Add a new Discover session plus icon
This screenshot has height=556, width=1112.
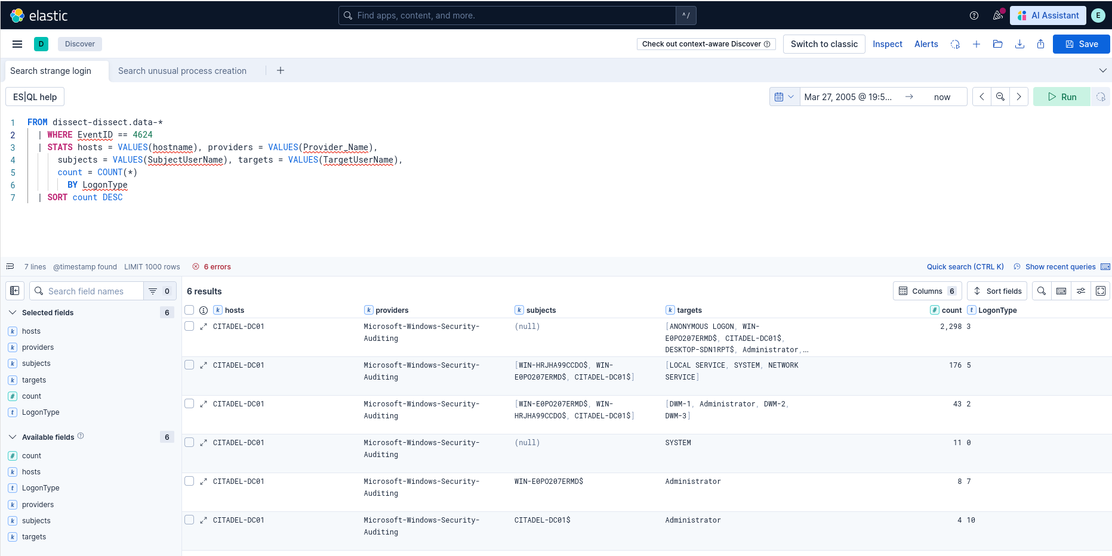pyautogui.click(x=977, y=44)
